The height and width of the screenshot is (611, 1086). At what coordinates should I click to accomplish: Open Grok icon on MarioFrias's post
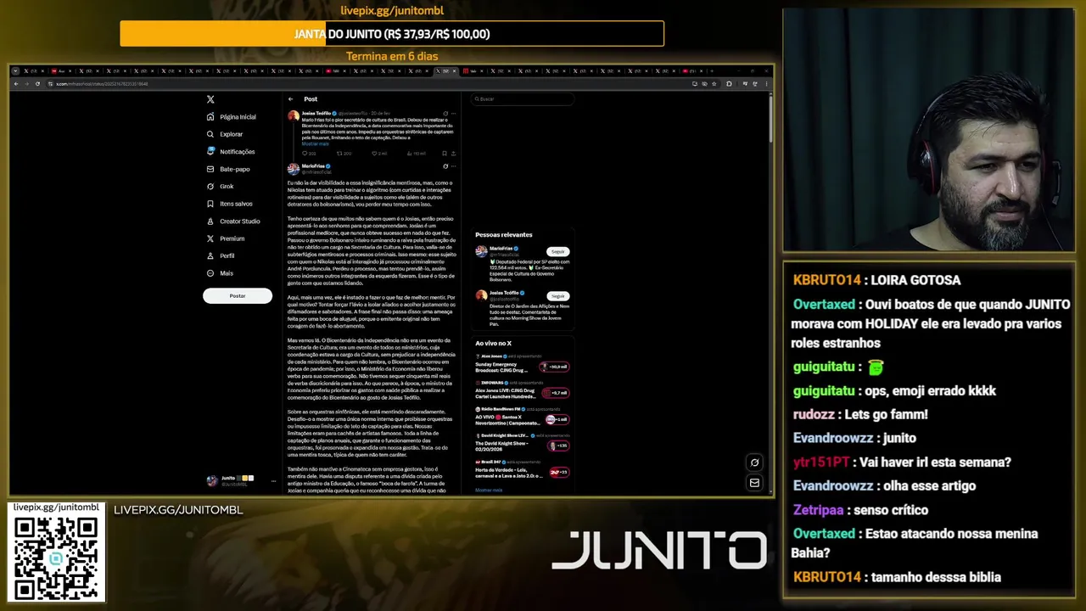click(445, 166)
